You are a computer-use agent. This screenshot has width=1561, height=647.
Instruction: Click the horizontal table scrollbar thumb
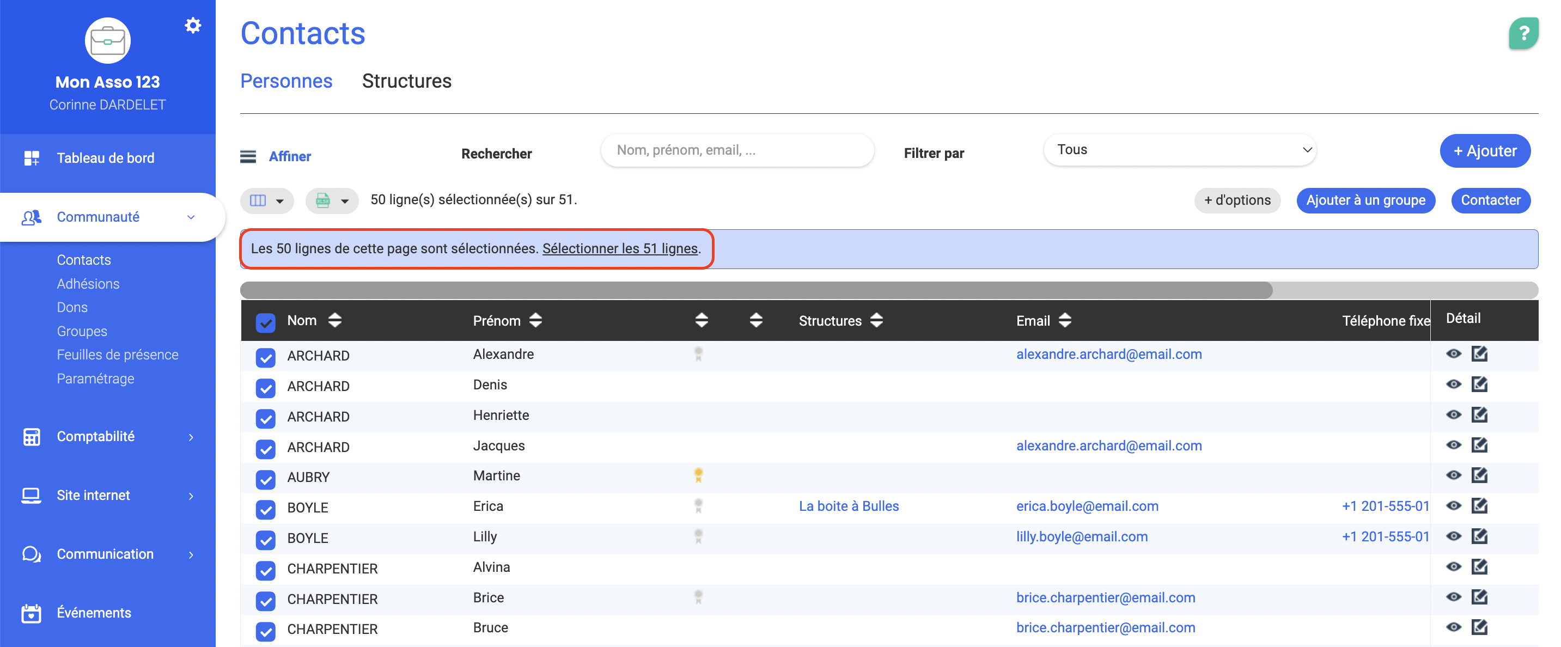(756, 290)
